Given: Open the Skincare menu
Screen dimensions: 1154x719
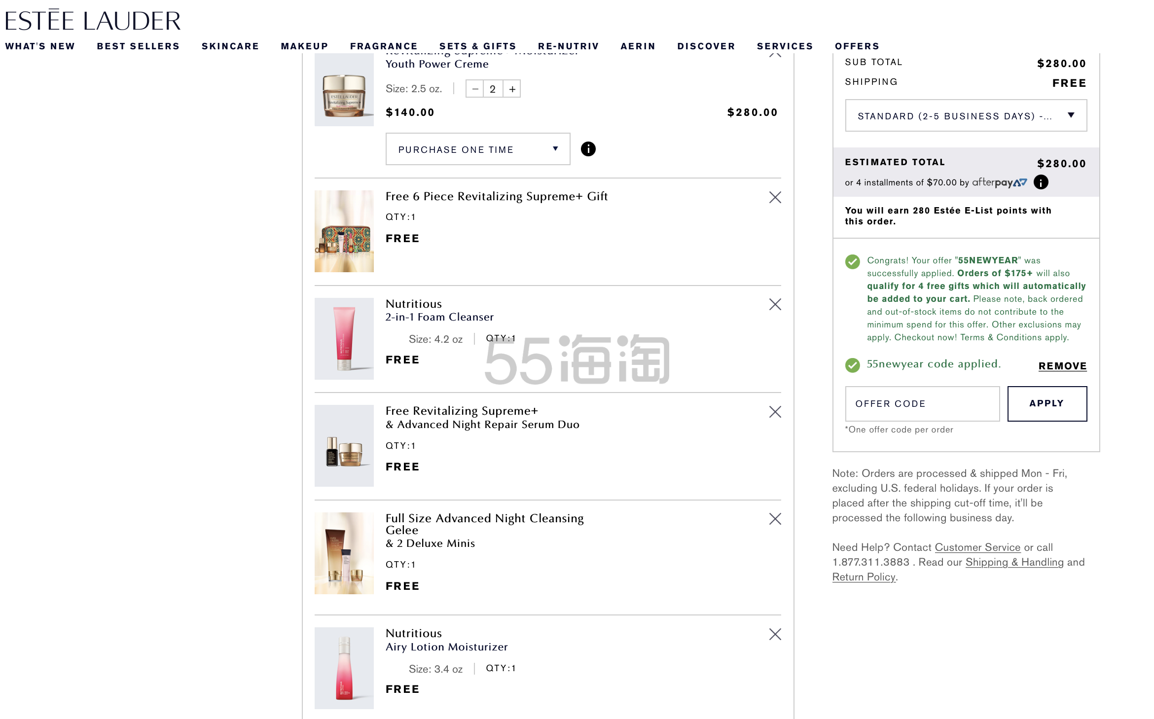Looking at the screenshot, I should (x=230, y=46).
